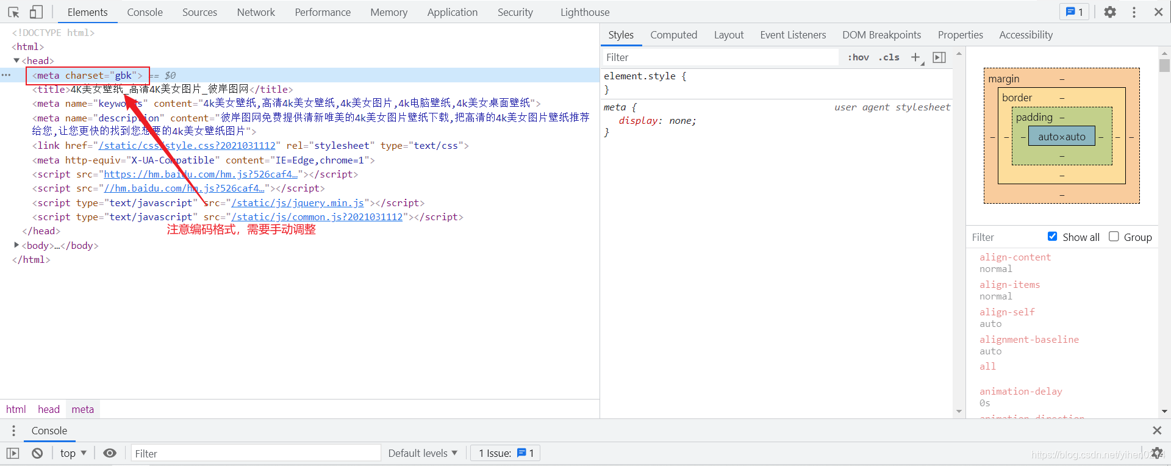Screen dimensions: 1171x466
Task: Open the Performance tab
Action: [x=323, y=12]
